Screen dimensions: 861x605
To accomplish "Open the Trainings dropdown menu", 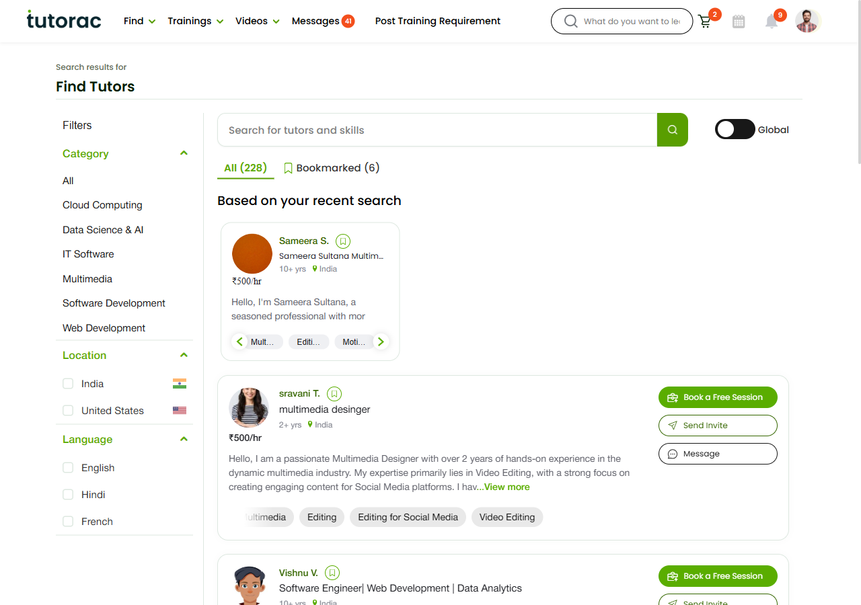I will pos(195,21).
